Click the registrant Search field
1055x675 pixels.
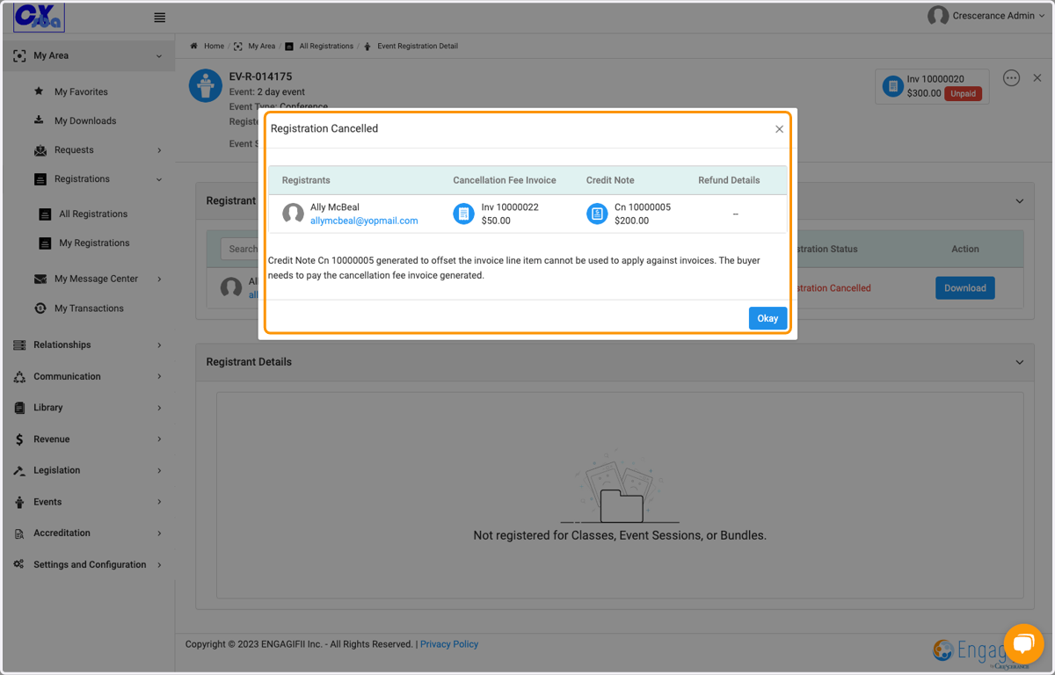pos(242,249)
